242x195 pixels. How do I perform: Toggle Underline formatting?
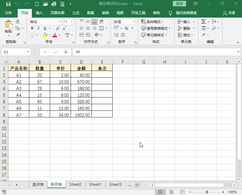click(45, 28)
